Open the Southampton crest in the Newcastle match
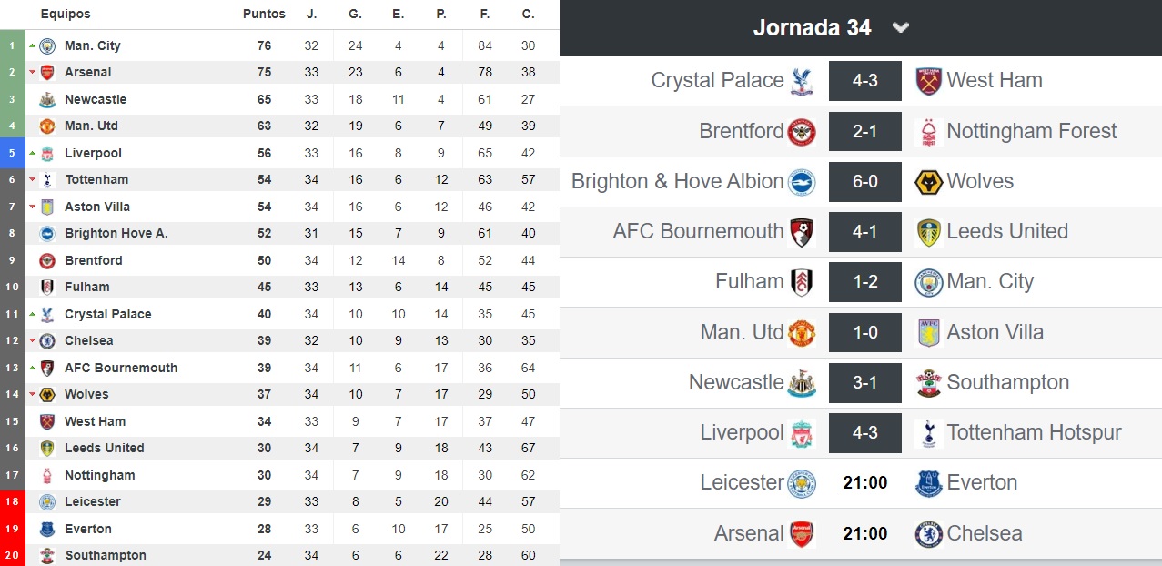This screenshot has width=1162, height=566. (927, 383)
